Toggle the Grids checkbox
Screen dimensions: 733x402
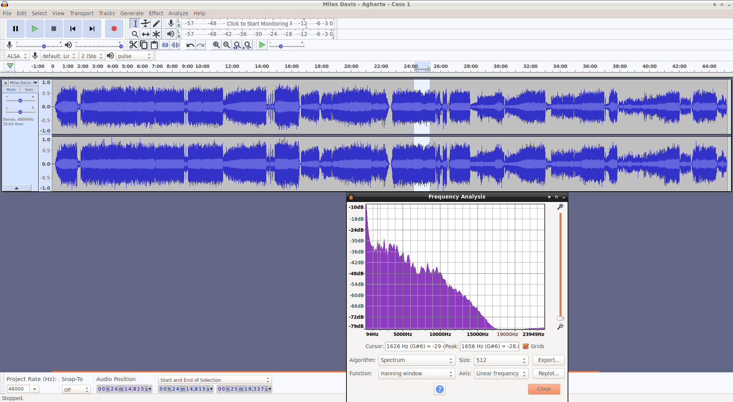526,346
